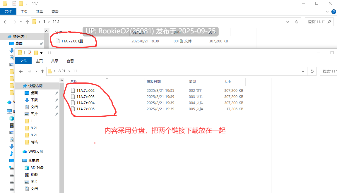
Task: Unpin 桌面 pin icon in 11 window sidebar
Action: pos(57,93)
